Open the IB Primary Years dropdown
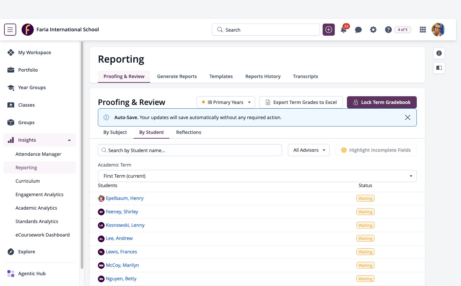Screen dimensions: 461x286 pos(226,102)
